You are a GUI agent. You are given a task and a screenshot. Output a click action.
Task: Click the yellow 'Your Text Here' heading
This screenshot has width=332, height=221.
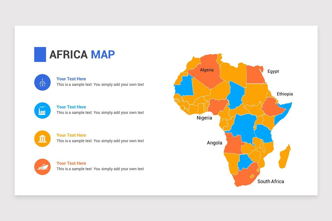71,135
